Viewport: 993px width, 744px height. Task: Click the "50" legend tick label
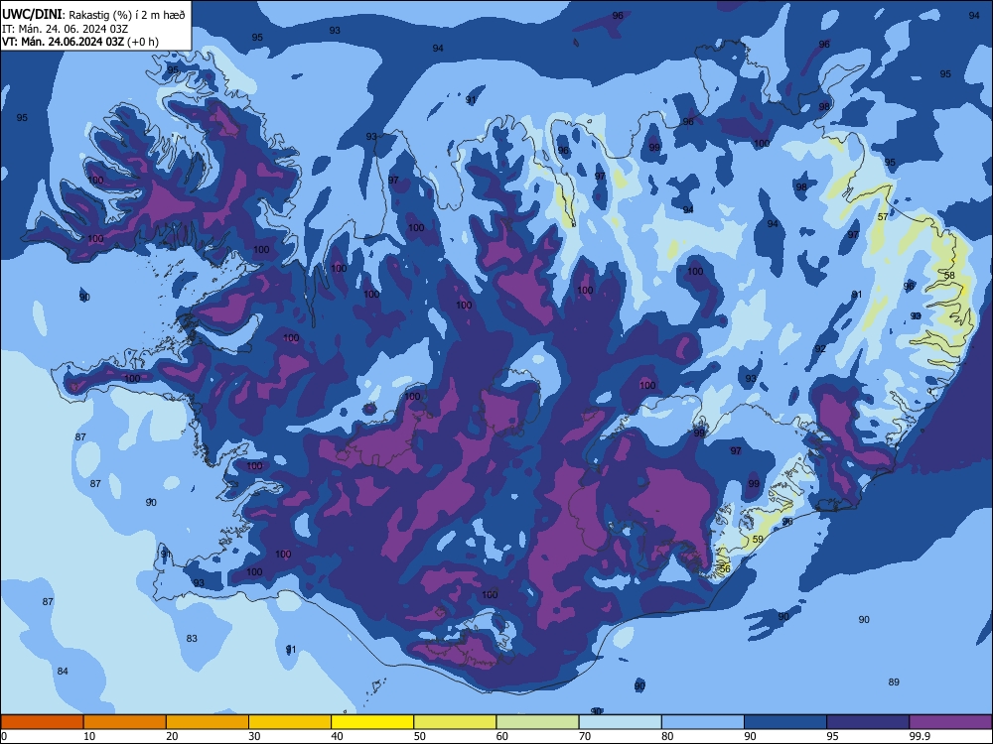419,736
